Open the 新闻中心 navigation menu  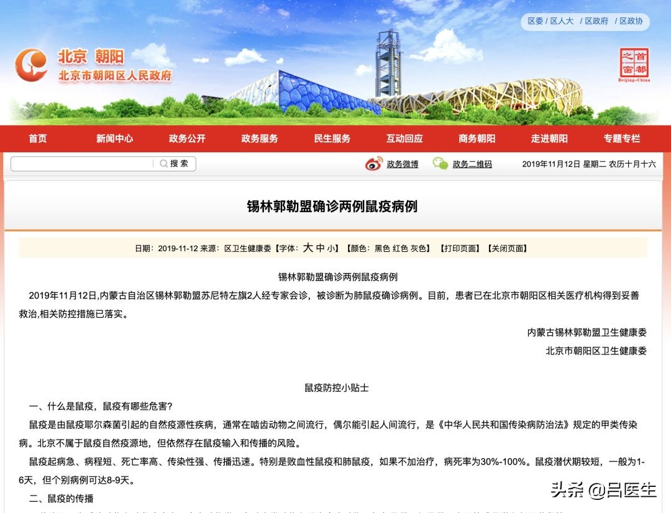(114, 139)
